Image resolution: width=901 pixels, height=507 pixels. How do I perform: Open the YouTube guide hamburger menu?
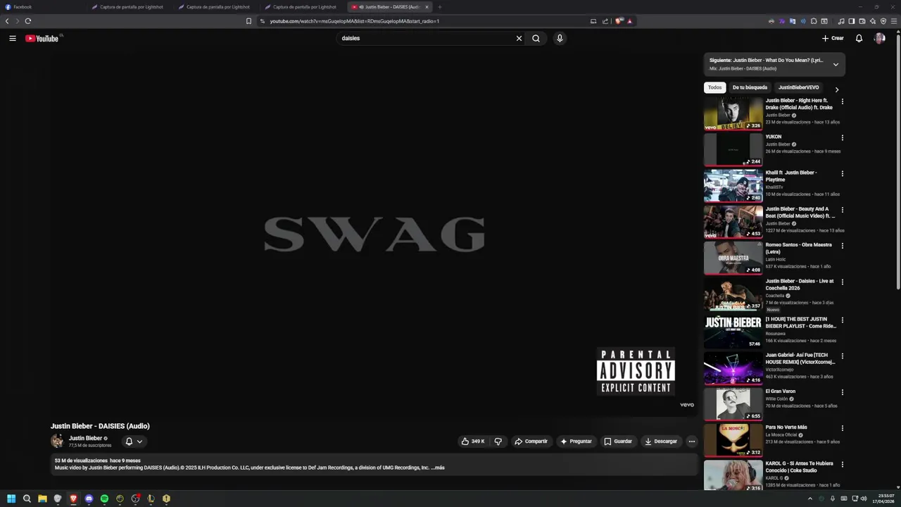[12, 38]
